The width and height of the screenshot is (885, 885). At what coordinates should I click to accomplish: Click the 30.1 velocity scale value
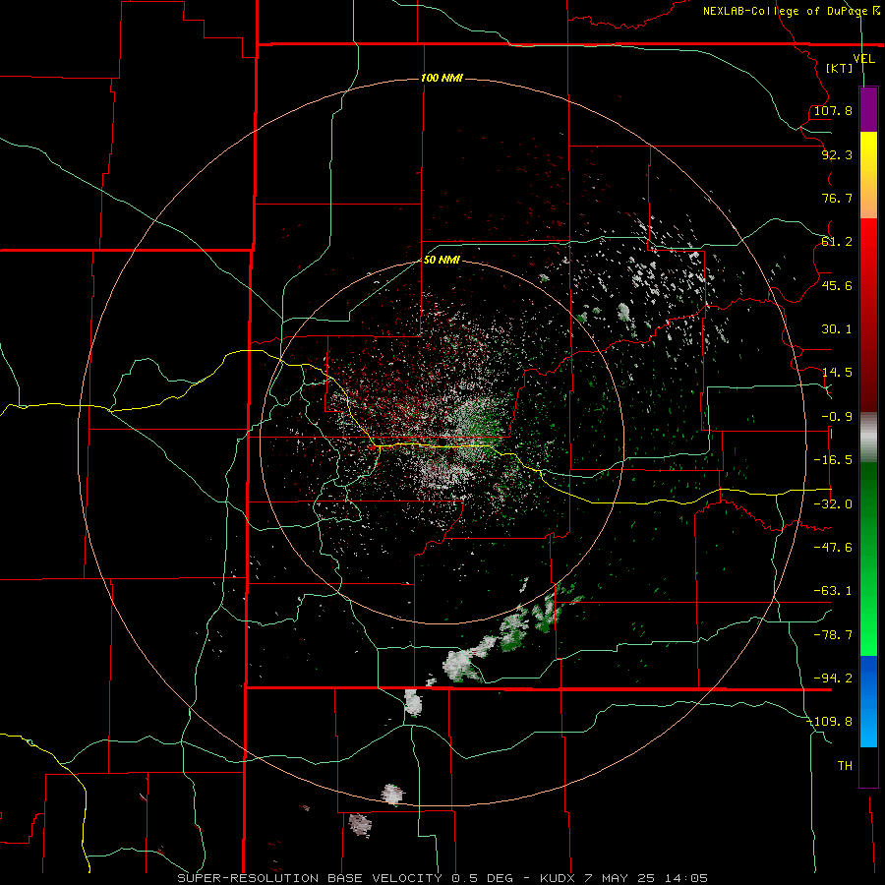(x=837, y=329)
